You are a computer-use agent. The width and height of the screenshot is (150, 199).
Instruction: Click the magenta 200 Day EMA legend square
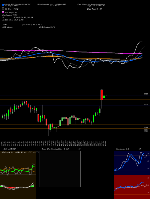3,12
